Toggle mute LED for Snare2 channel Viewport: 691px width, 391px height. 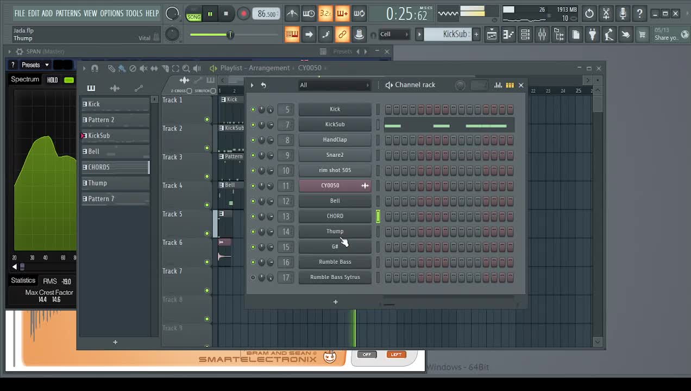(x=253, y=155)
